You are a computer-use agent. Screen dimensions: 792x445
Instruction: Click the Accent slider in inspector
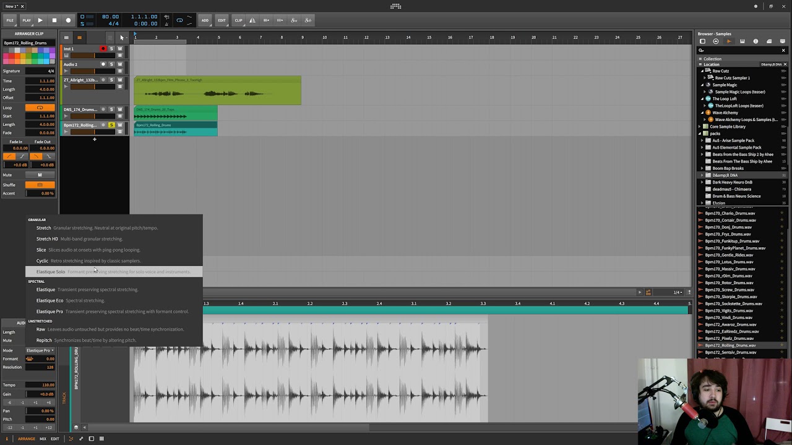pos(40,193)
